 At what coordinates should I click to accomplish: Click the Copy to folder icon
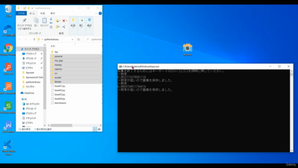click(58, 27)
